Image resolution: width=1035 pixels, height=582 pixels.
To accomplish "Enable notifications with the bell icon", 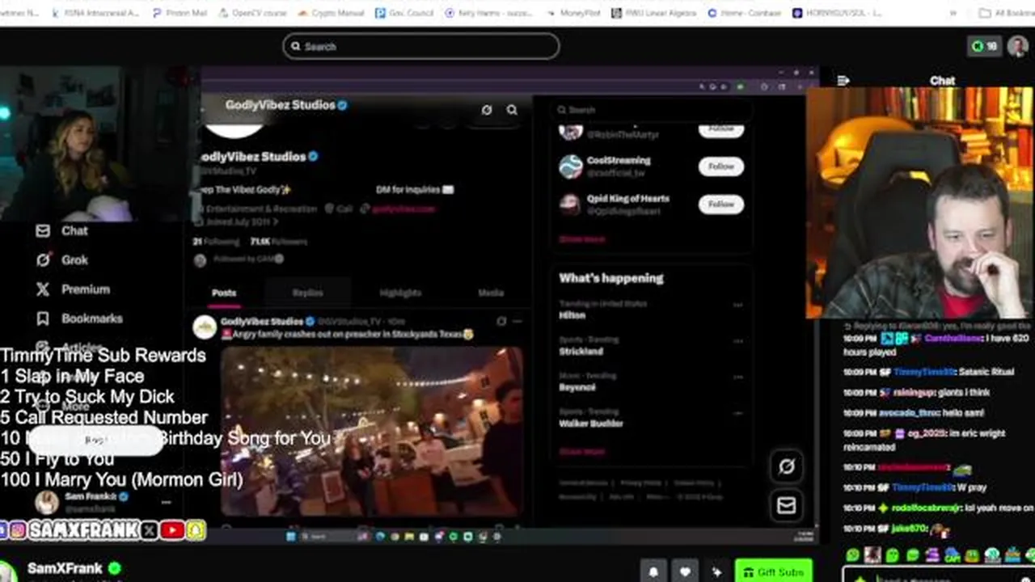I will pyautogui.click(x=653, y=572).
